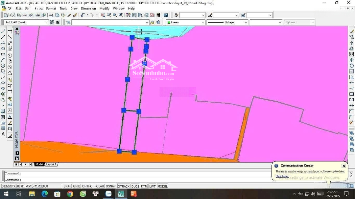Select the Line tool in Draw toolbar
Image resolution: width=355 pixels, height=199 pixels.
click(x=3, y=31)
